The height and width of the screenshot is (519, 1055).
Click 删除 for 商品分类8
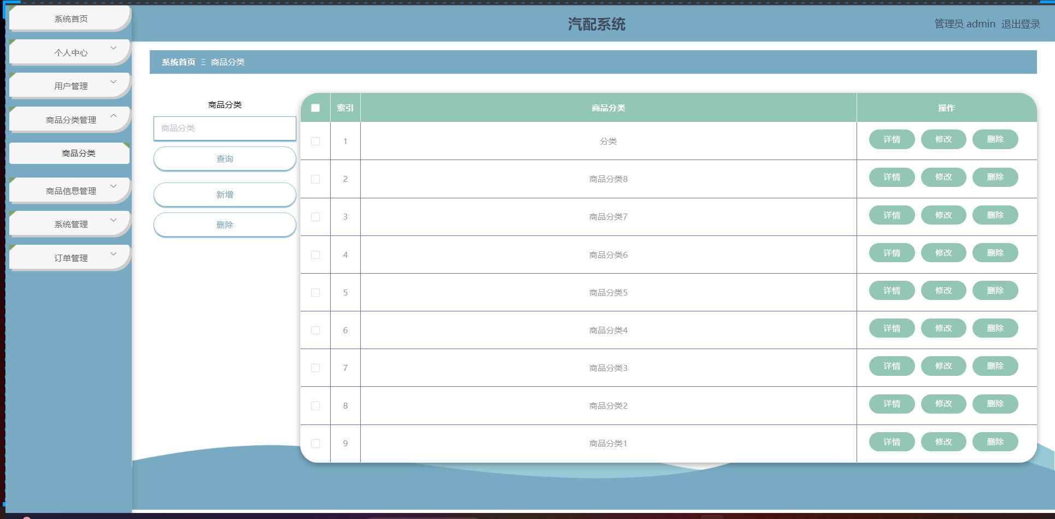click(995, 177)
